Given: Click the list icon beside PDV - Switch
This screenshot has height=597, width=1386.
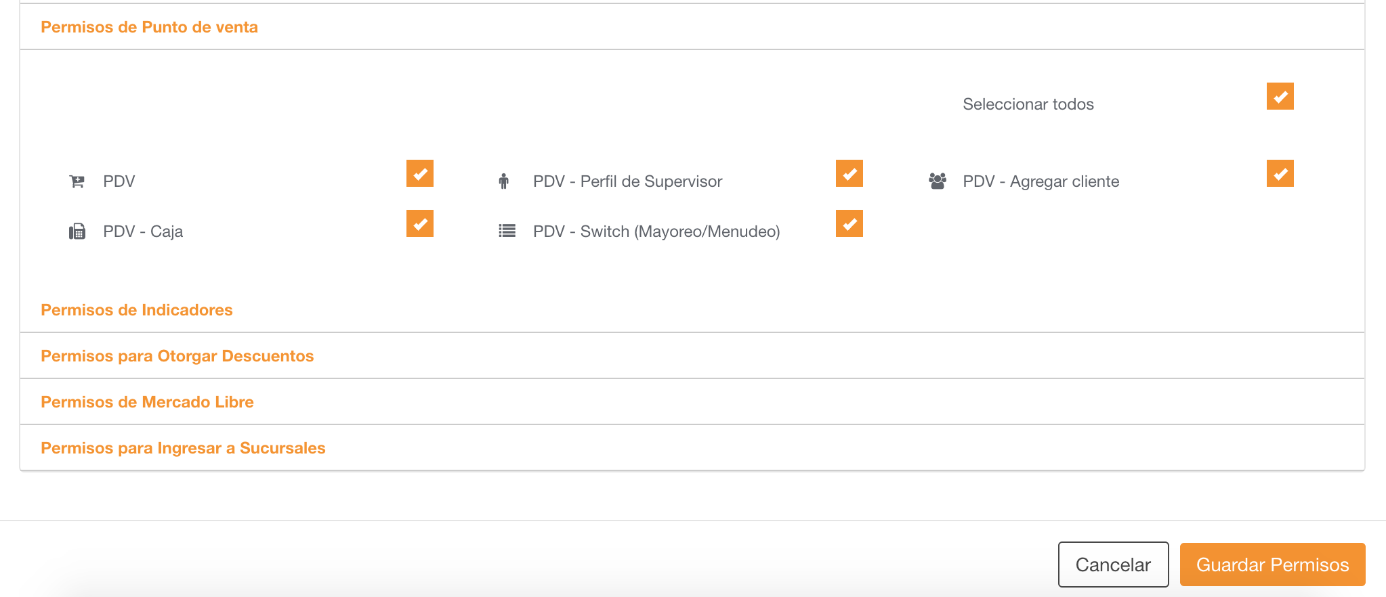Looking at the screenshot, I should point(507,231).
